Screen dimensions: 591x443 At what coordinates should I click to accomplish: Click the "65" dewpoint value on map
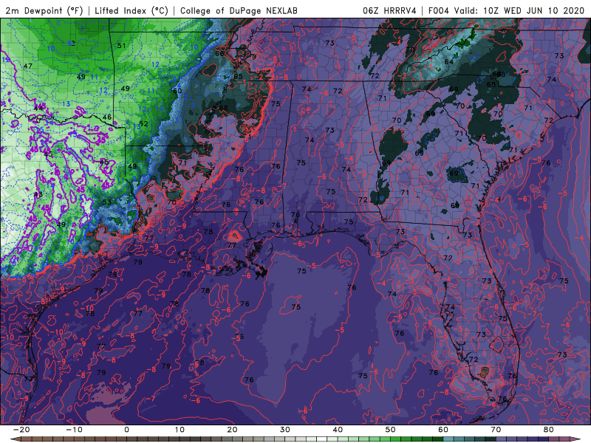coord(238,77)
